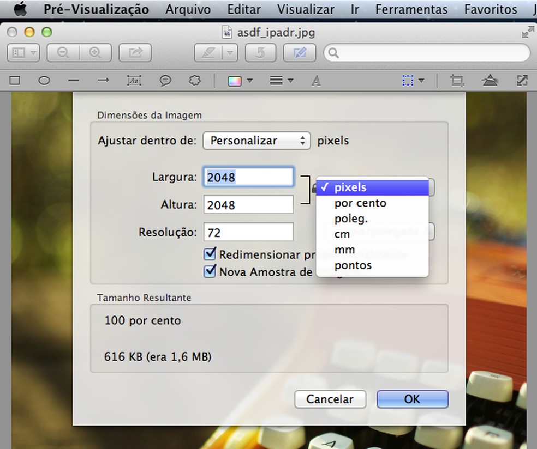
Task: Open the color picker swatch
Action: pos(235,81)
